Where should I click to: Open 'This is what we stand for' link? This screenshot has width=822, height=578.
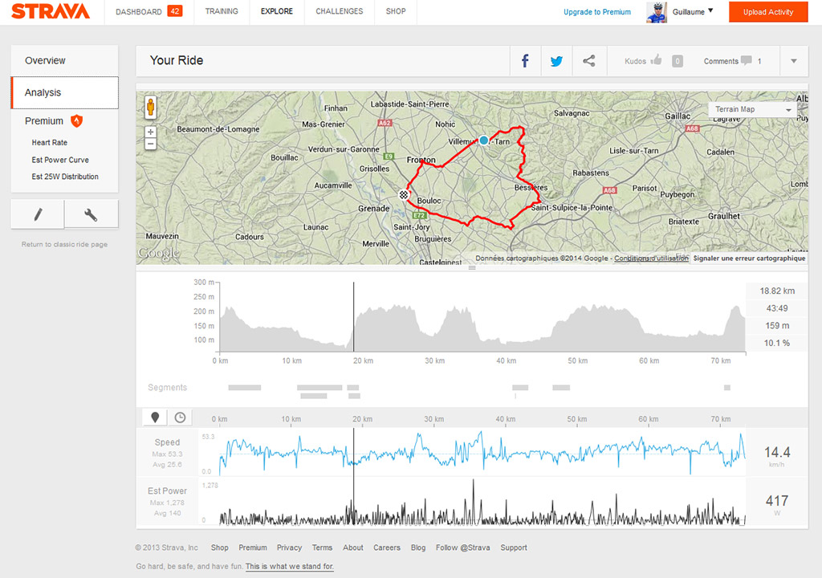289,567
